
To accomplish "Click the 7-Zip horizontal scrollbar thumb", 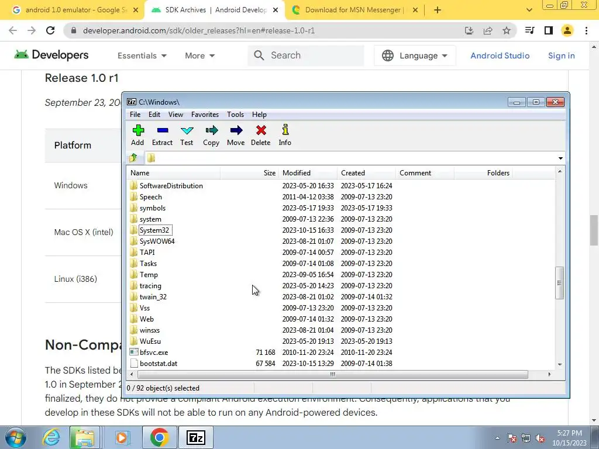I will click(332, 374).
